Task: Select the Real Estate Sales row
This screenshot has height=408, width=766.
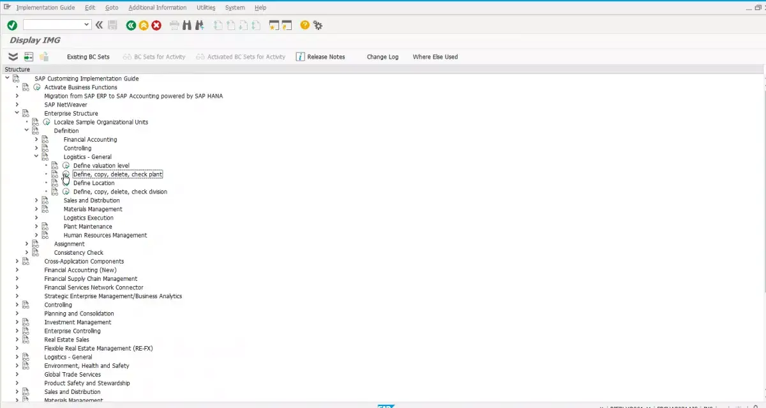Action: 66,340
